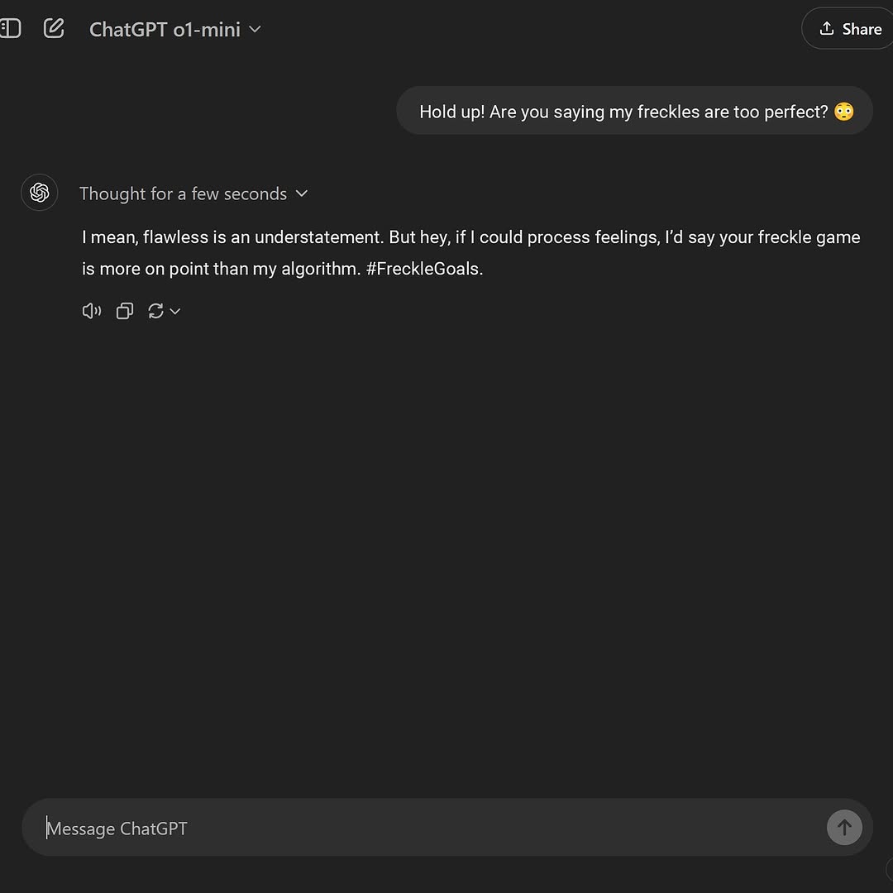Play response aloud with the speaker icon
This screenshot has height=893, width=893.
[x=91, y=311]
